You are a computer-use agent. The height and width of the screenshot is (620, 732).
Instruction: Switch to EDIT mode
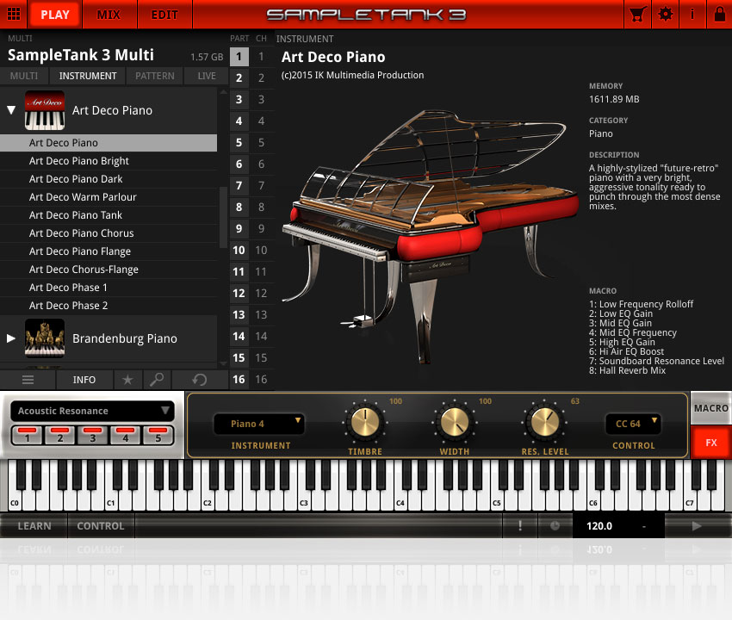point(164,15)
